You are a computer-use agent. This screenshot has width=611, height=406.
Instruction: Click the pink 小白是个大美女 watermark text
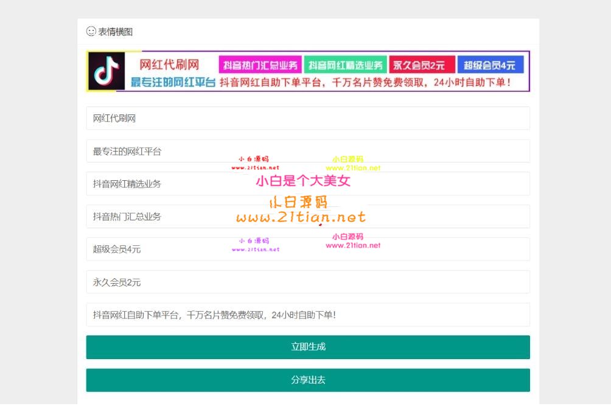point(303,181)
